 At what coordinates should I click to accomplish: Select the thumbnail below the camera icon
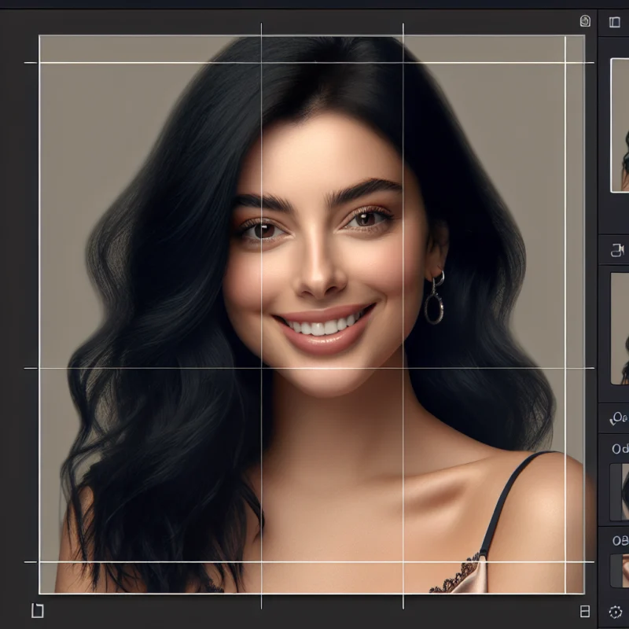tap(620, 328)
